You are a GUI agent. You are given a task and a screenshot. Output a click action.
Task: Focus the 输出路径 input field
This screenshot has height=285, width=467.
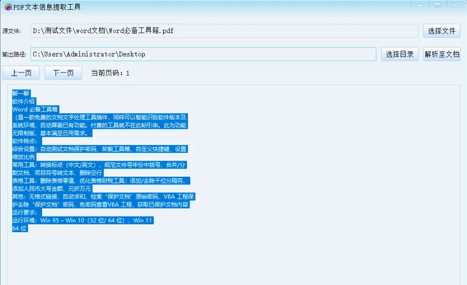tap(203, 54)
